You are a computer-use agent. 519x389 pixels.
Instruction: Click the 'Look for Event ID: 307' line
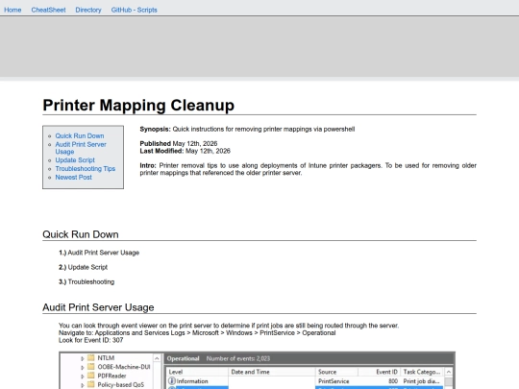[90, 340]
